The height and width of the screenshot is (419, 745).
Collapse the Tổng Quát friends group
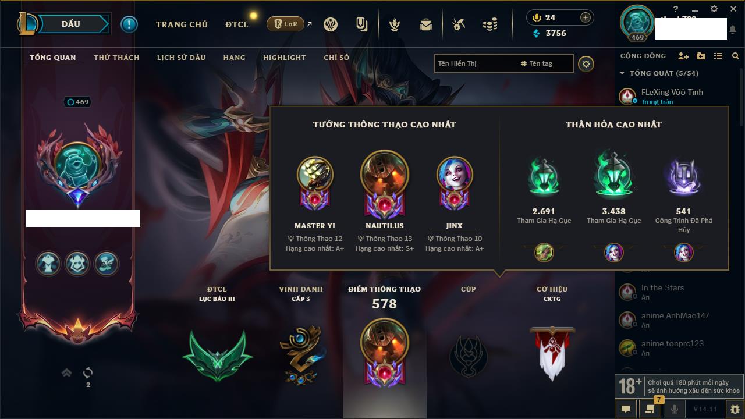(x=622, y=73)
